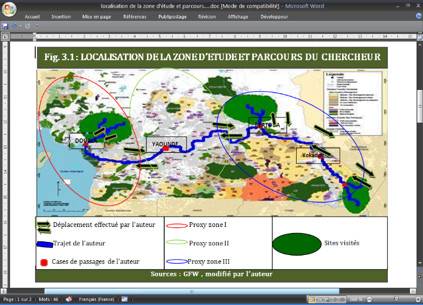Switch to Print Layout view
The height and width of the screenshot is (305, 423).
pos(312,299)
